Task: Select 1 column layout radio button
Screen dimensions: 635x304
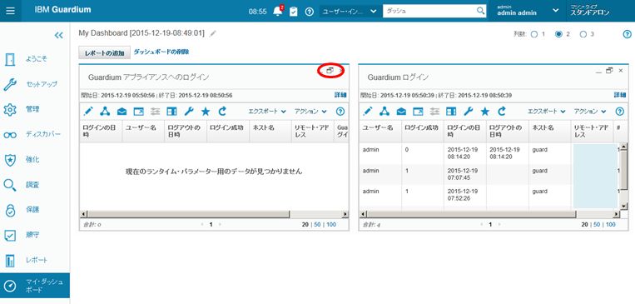Action: (x=534, y=34)
